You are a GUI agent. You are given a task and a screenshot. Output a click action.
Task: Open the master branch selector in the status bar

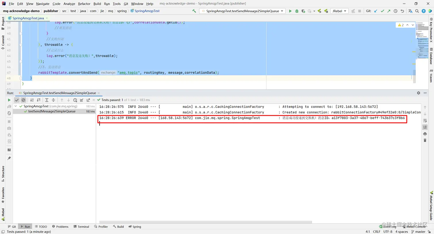tap(418, 232)
